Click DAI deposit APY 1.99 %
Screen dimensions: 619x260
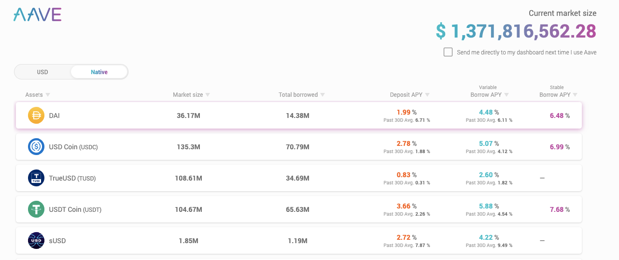407,112
